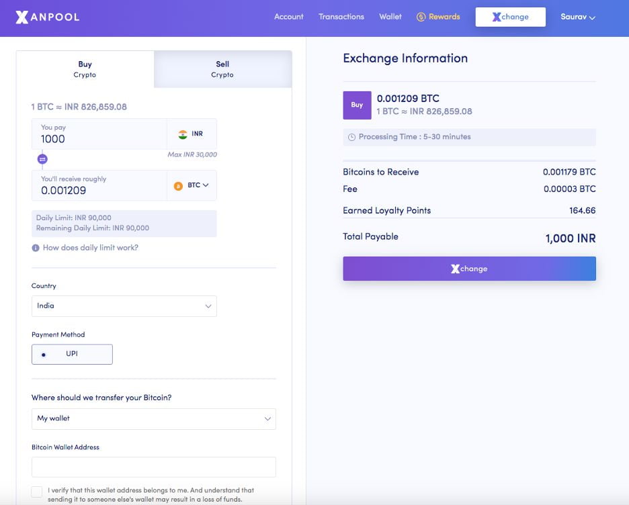Click the orange Bitcoin icon

178,186
